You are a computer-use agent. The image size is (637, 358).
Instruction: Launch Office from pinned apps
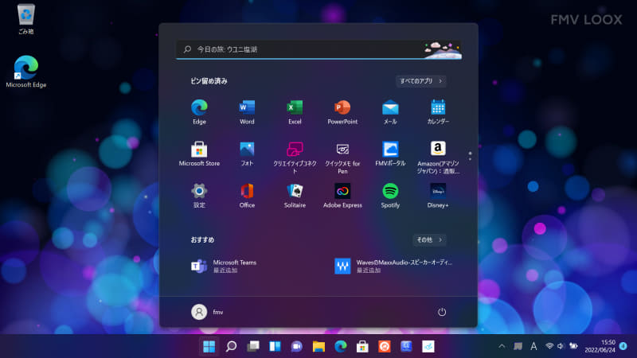tap(247, 196)
